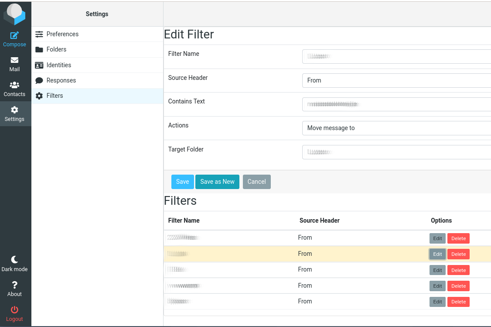Click Edit in the highlighted filter row
This screenshot has width=491, height=327.
(x=437, y=254)
